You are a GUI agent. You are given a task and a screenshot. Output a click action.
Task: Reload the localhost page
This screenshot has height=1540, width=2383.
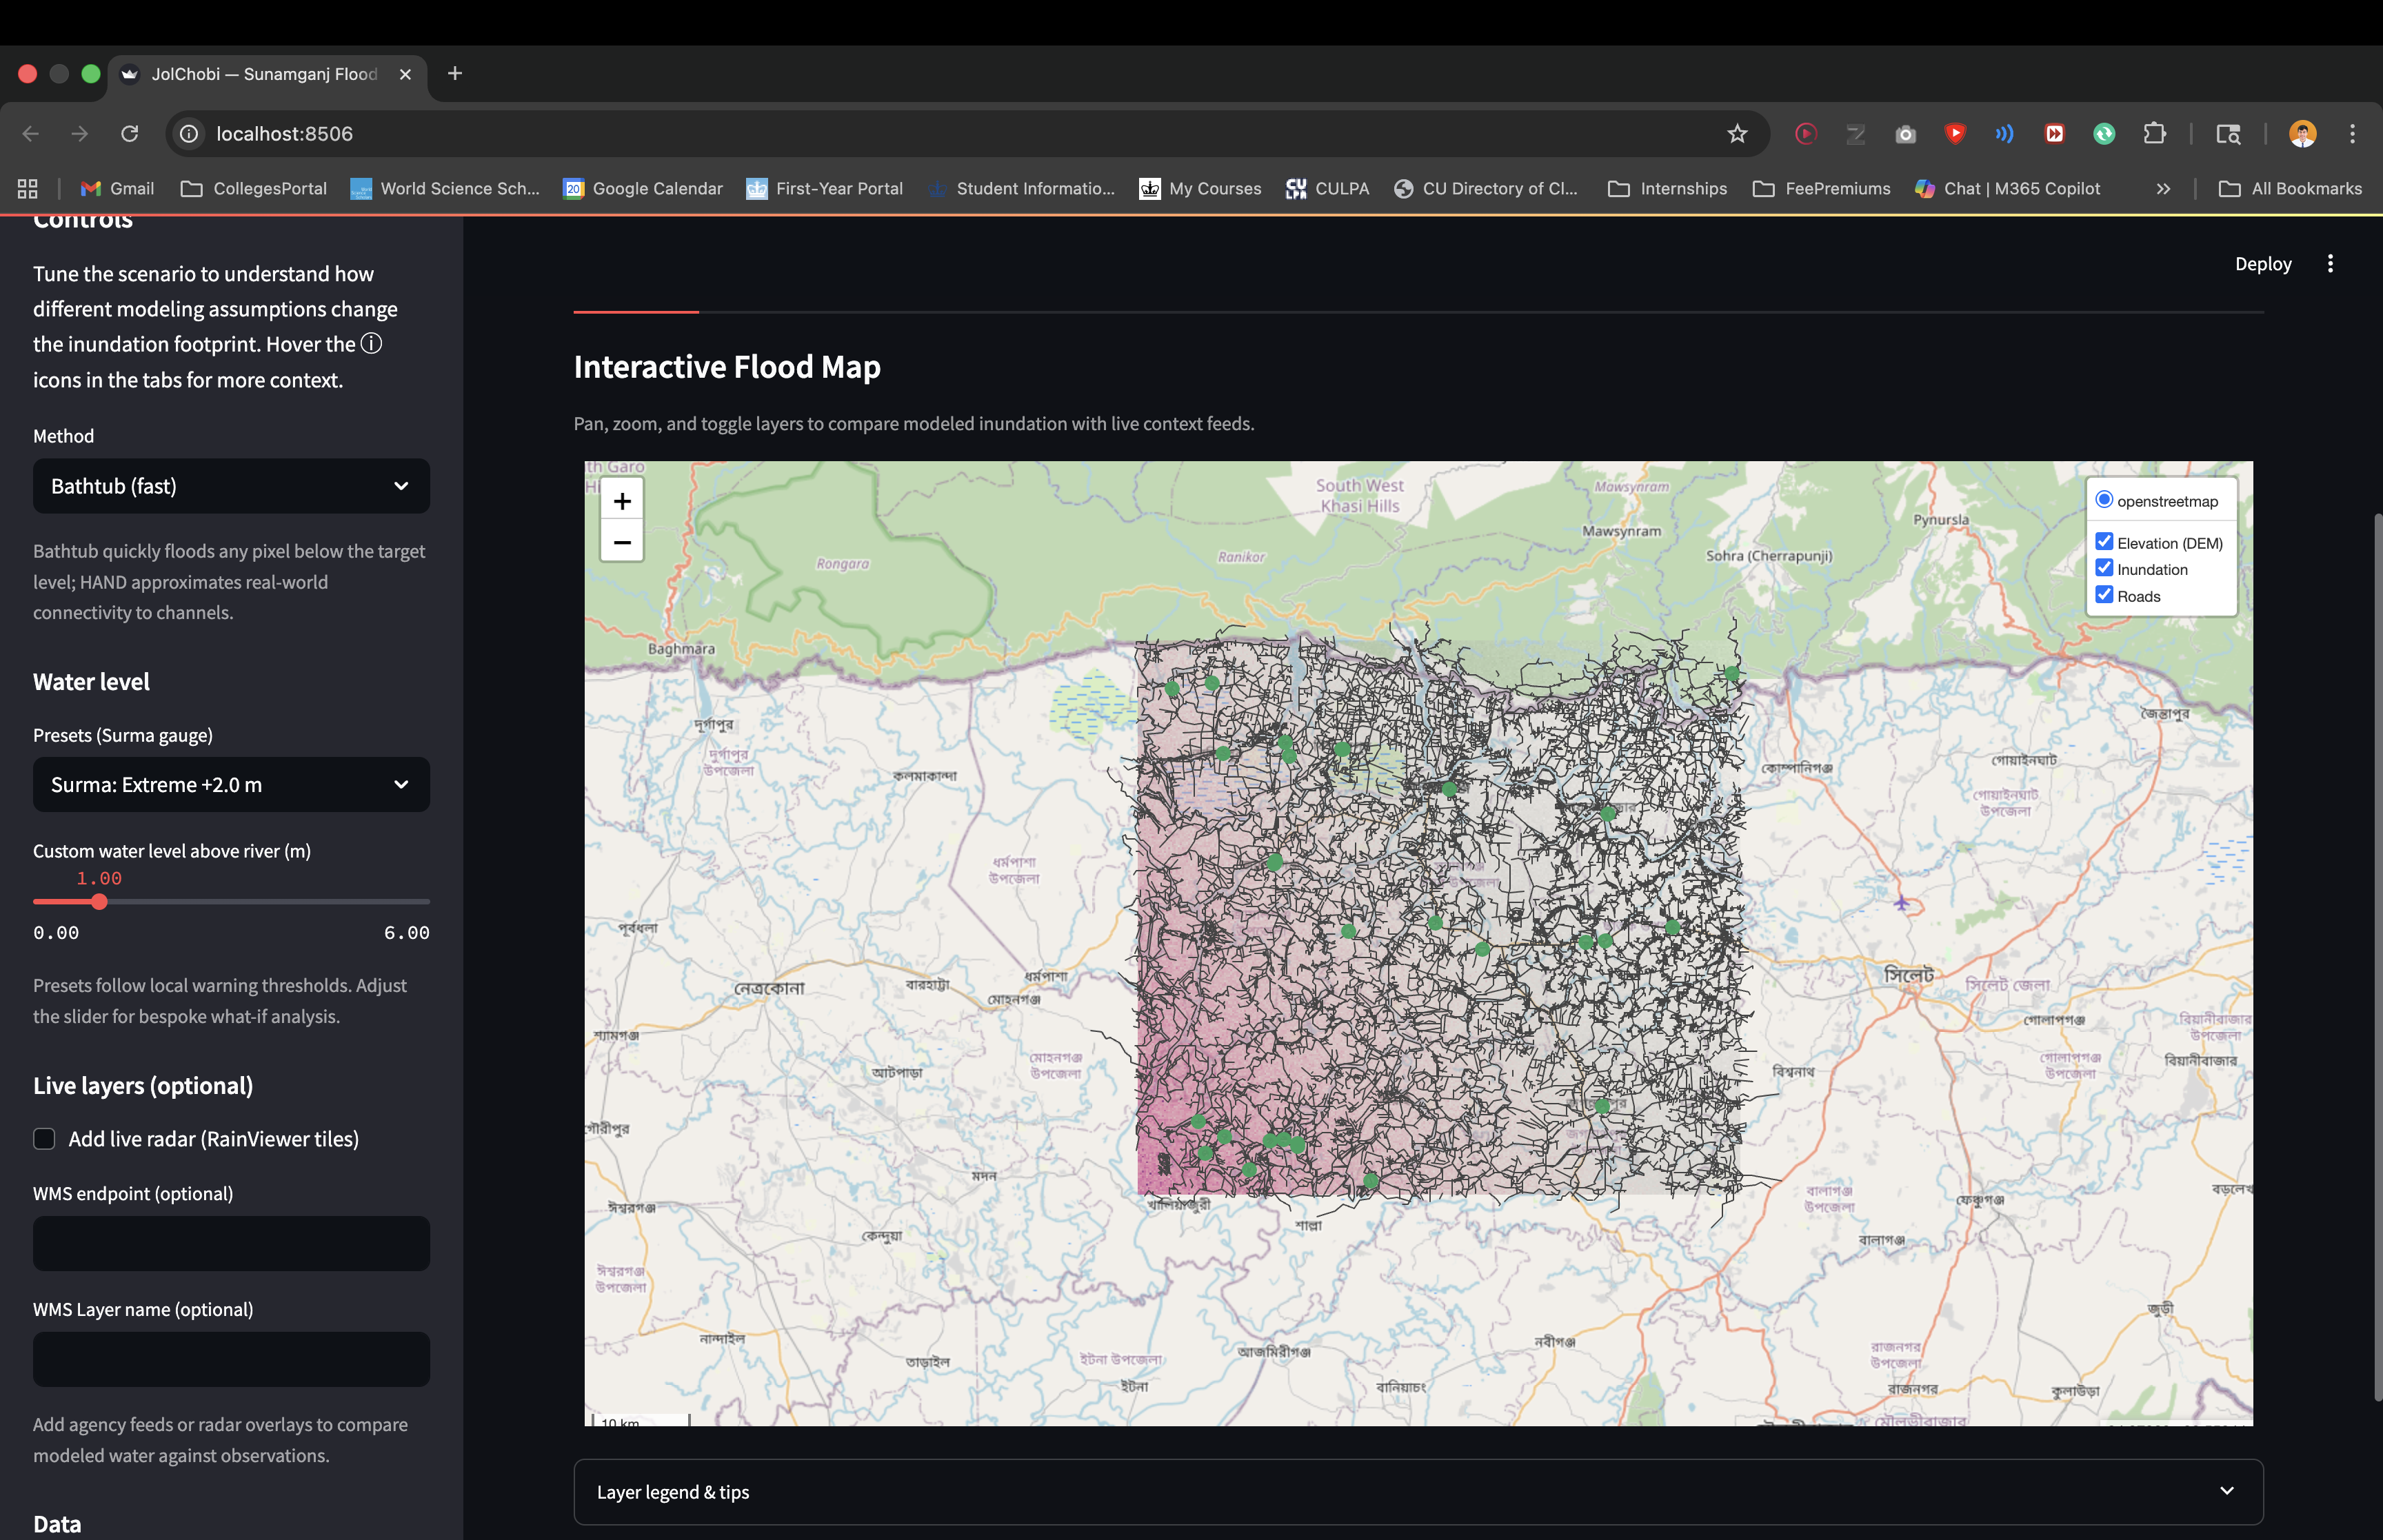[130, 134]
